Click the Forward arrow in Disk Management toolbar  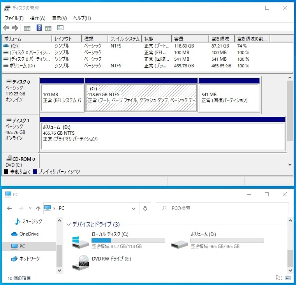(x=15, y=28)
